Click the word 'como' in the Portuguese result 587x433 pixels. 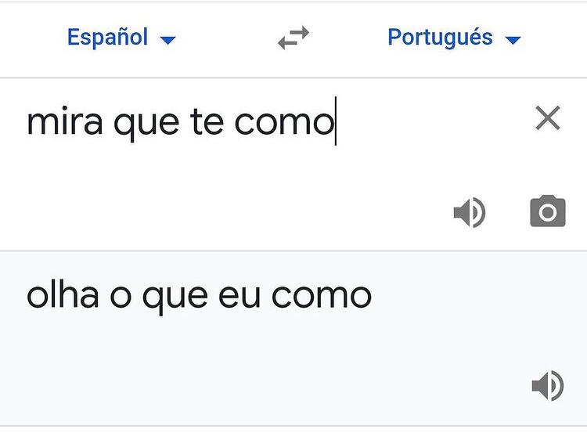322,297
